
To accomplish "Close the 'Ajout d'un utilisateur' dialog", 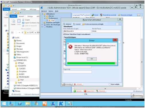I will point(120,19).
